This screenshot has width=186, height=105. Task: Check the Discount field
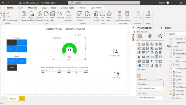171,50
